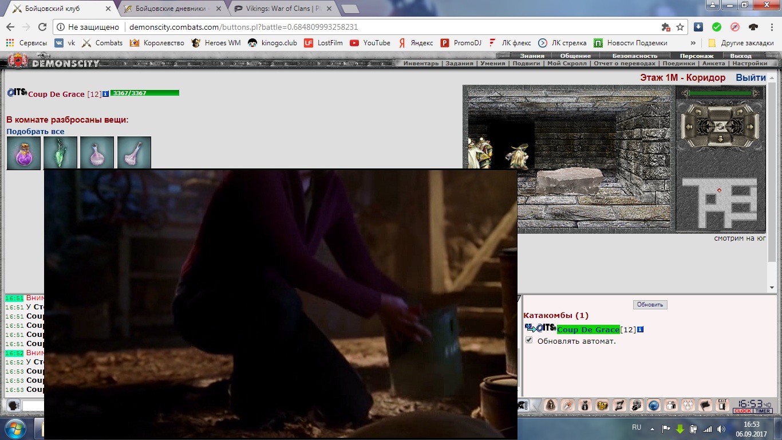Click the Обновить button in player list
Image resolution: width=782 pixels, height=440 pixels.
pos(650,305)
